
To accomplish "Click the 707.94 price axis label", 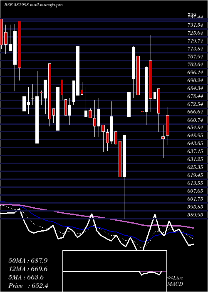I will click(x=195, y=57).
